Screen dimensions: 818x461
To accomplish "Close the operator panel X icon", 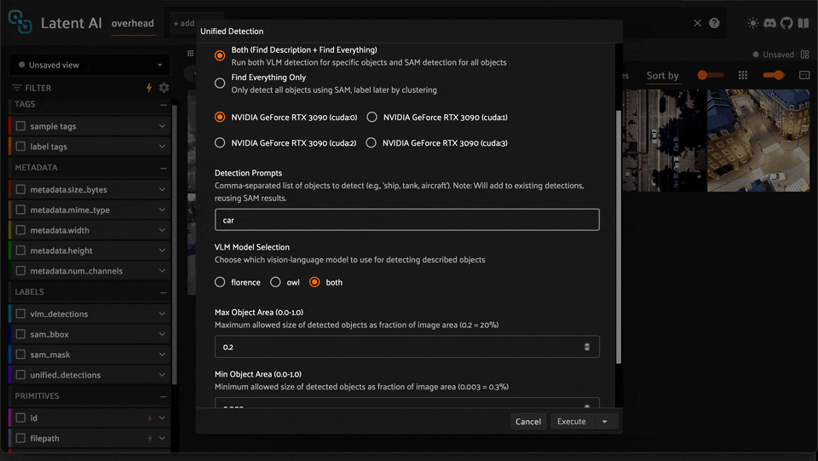I will coord(698,23).
